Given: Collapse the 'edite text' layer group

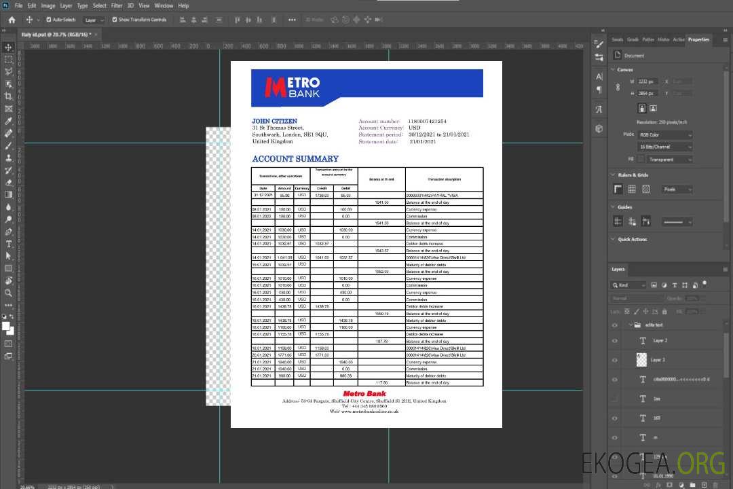Looking at the screenshot, I should tap(630, 325).
